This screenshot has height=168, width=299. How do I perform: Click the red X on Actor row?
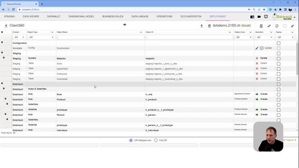point(257,63)
